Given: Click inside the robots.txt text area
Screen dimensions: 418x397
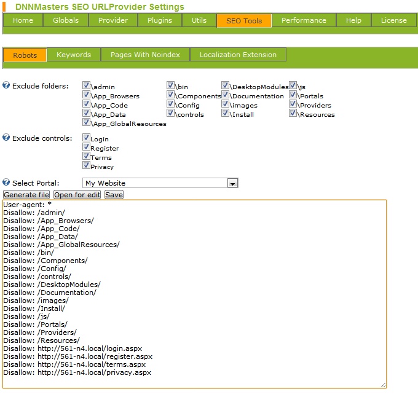Looking at the screenshot, I should coord(194,294).
